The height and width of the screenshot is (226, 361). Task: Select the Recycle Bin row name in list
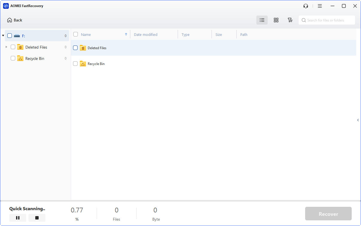96,64
